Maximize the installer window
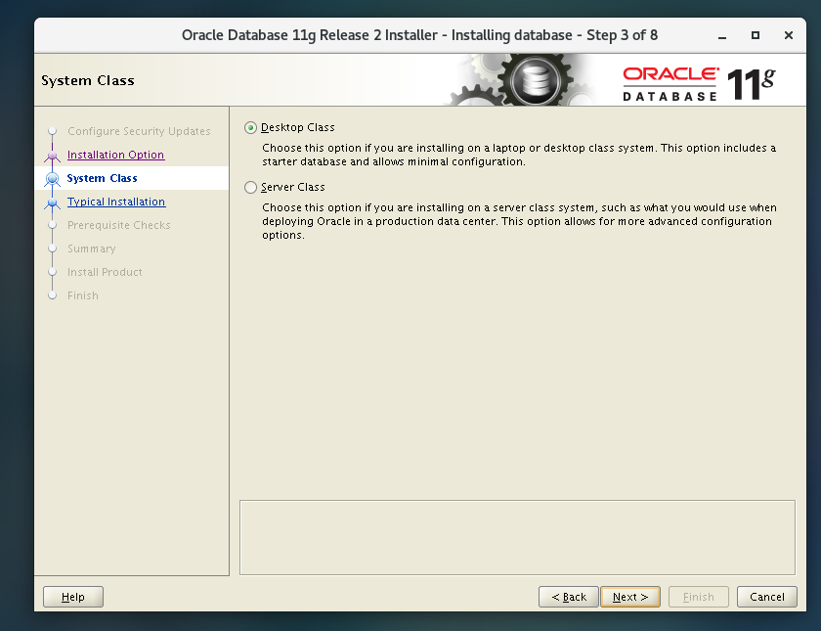The width and height of the screenshot is (821, 631). point(755,35)
